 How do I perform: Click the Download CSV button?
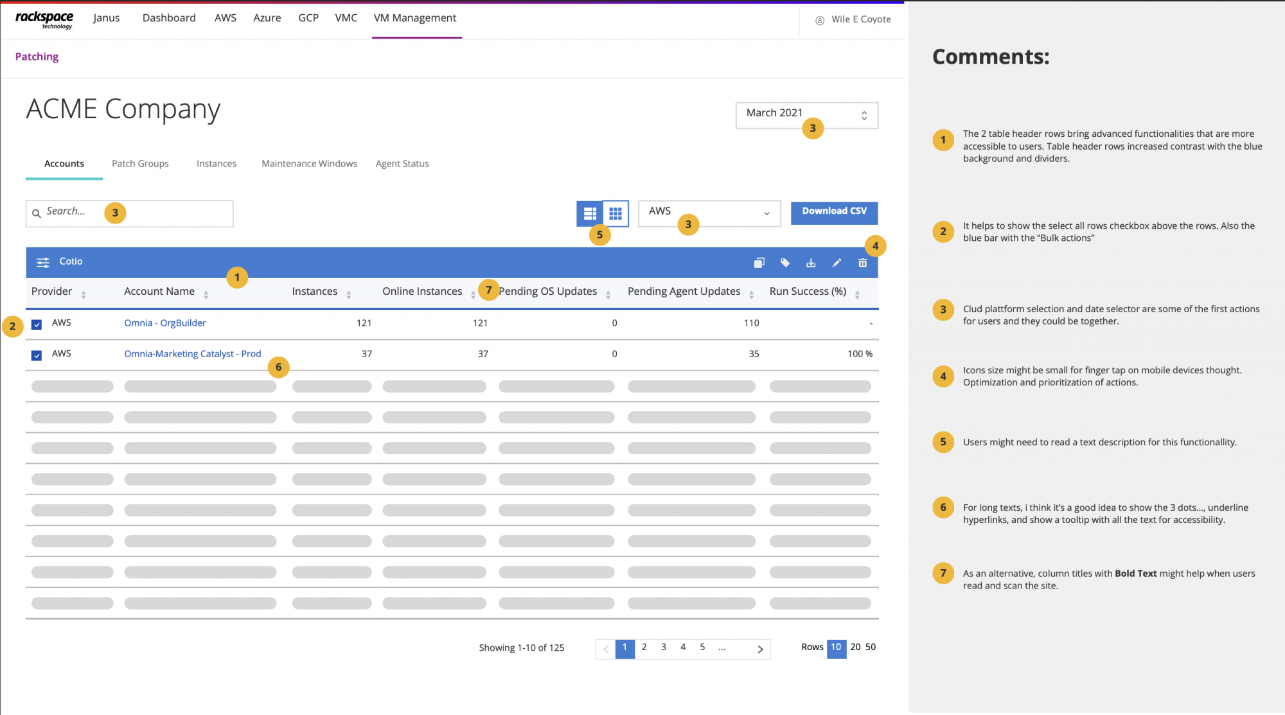point(834,212)
